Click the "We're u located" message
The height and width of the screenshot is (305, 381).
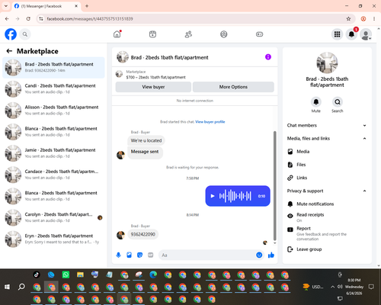(146, 140)
